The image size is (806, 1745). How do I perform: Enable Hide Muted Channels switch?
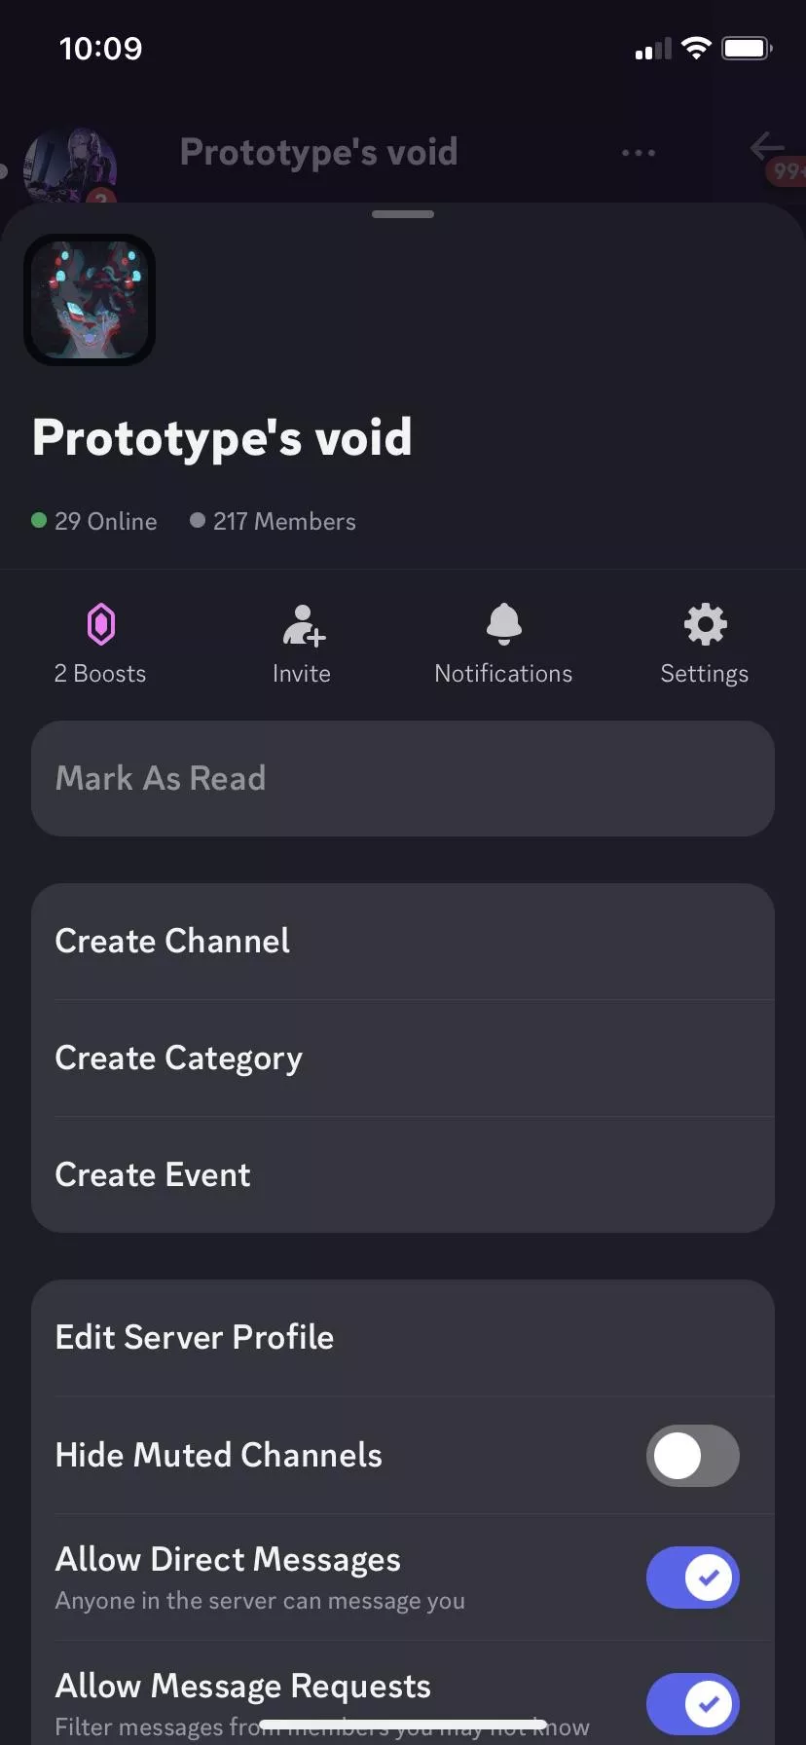point(692,1456)
